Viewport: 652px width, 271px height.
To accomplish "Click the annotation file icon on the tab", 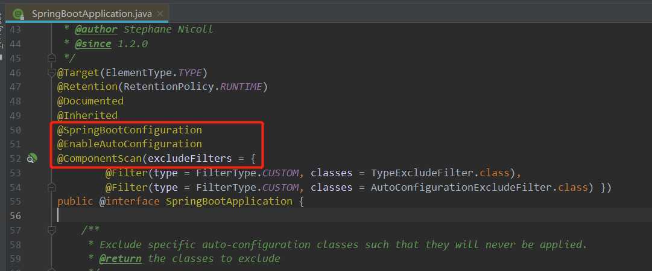I will (x=19, y=14).
